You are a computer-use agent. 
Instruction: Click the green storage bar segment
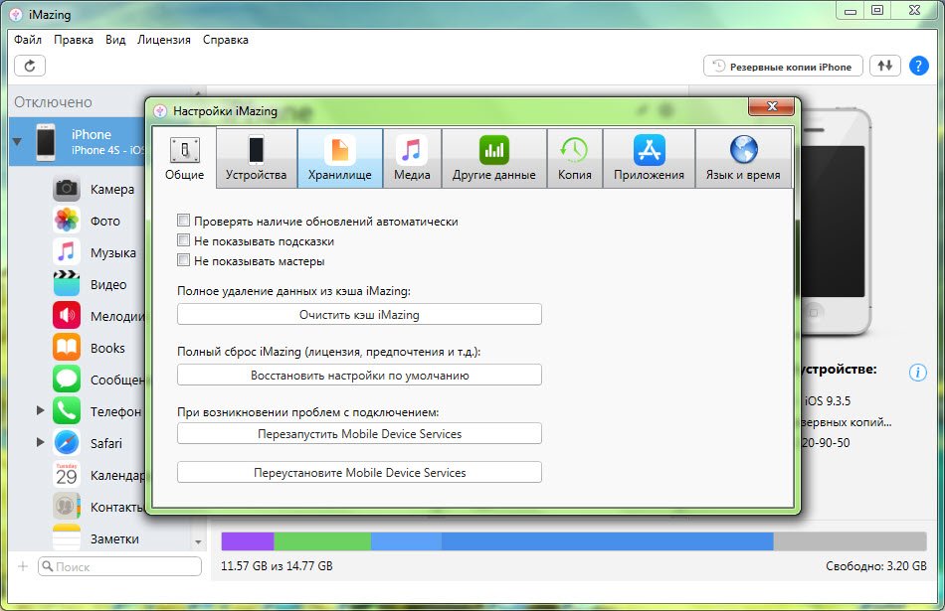click(322, 541)
